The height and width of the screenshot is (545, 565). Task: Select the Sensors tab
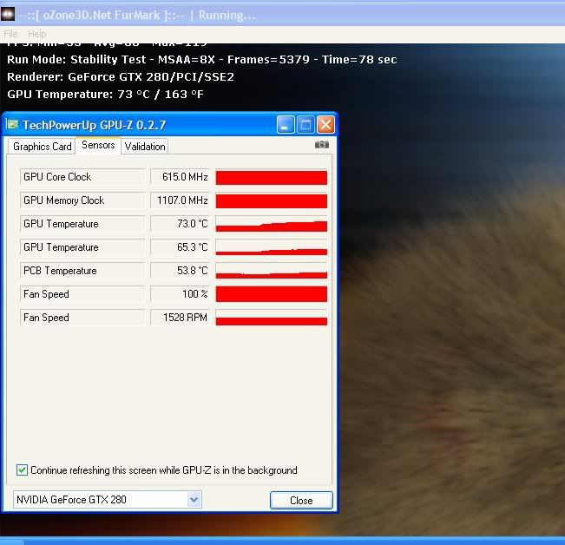tap(98, 145)
